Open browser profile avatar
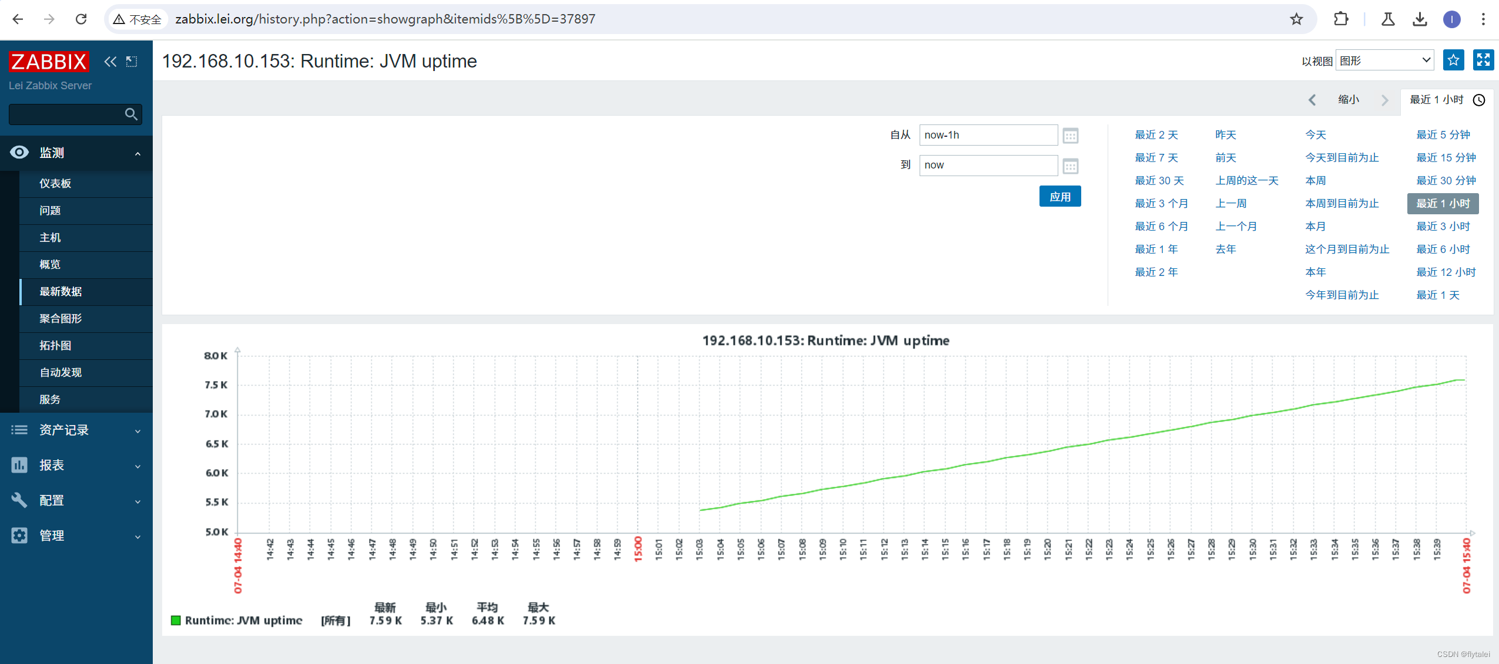The height and width of the screenshot is (664, 1499). [1451, 19]
